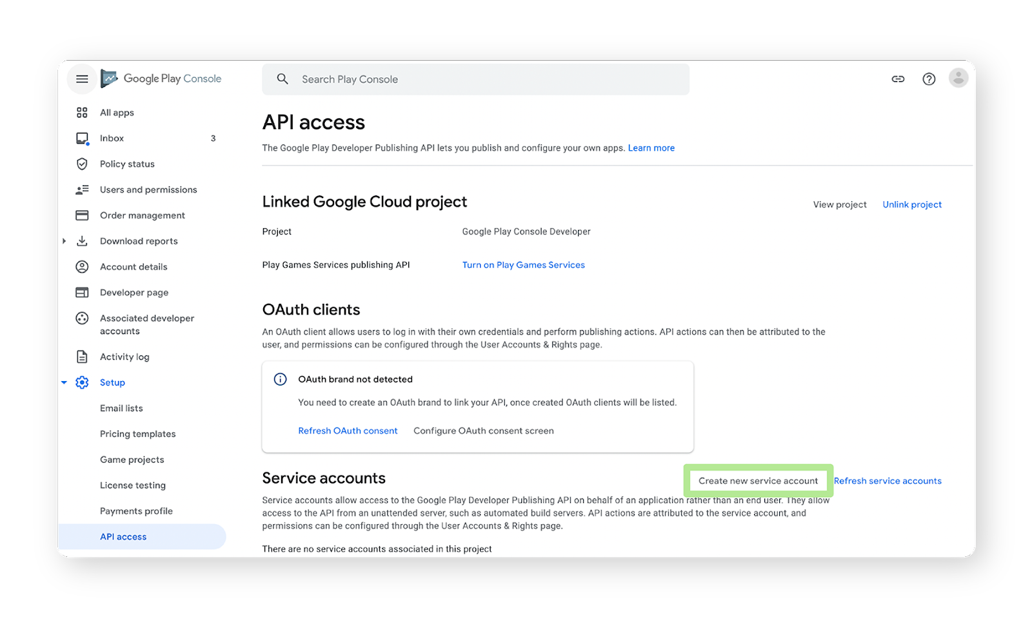1032x617 pixels.
Task: Turn on Play Games Services
Action: pyautogui.click(x=523, y=264)
